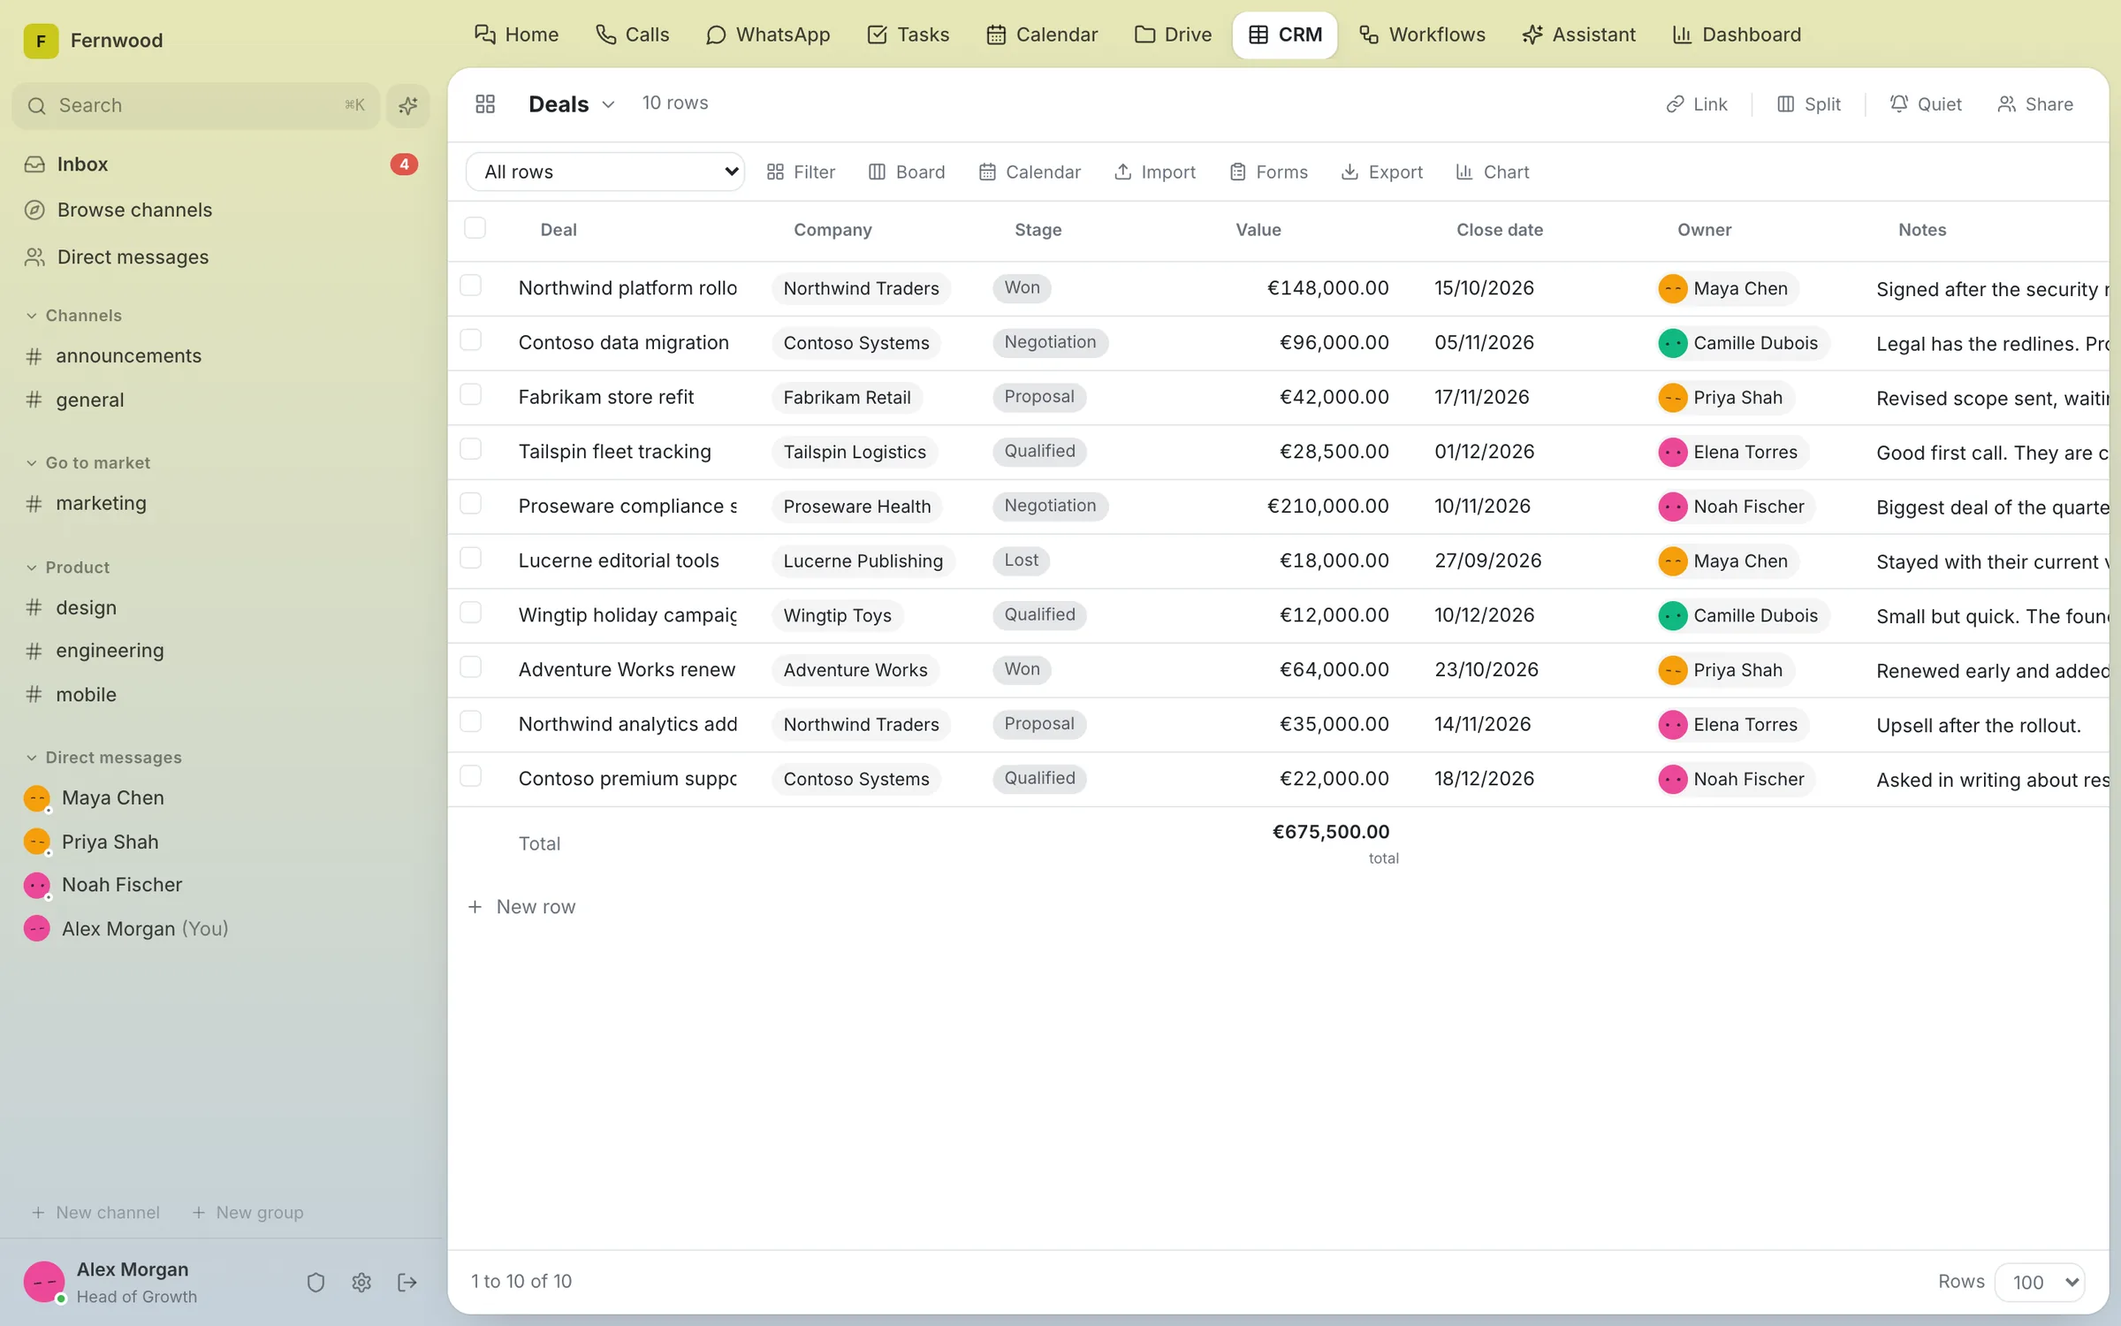
Task: Tick checkbox for Fabrikam store refit
Action: click(x=470, y=394)
